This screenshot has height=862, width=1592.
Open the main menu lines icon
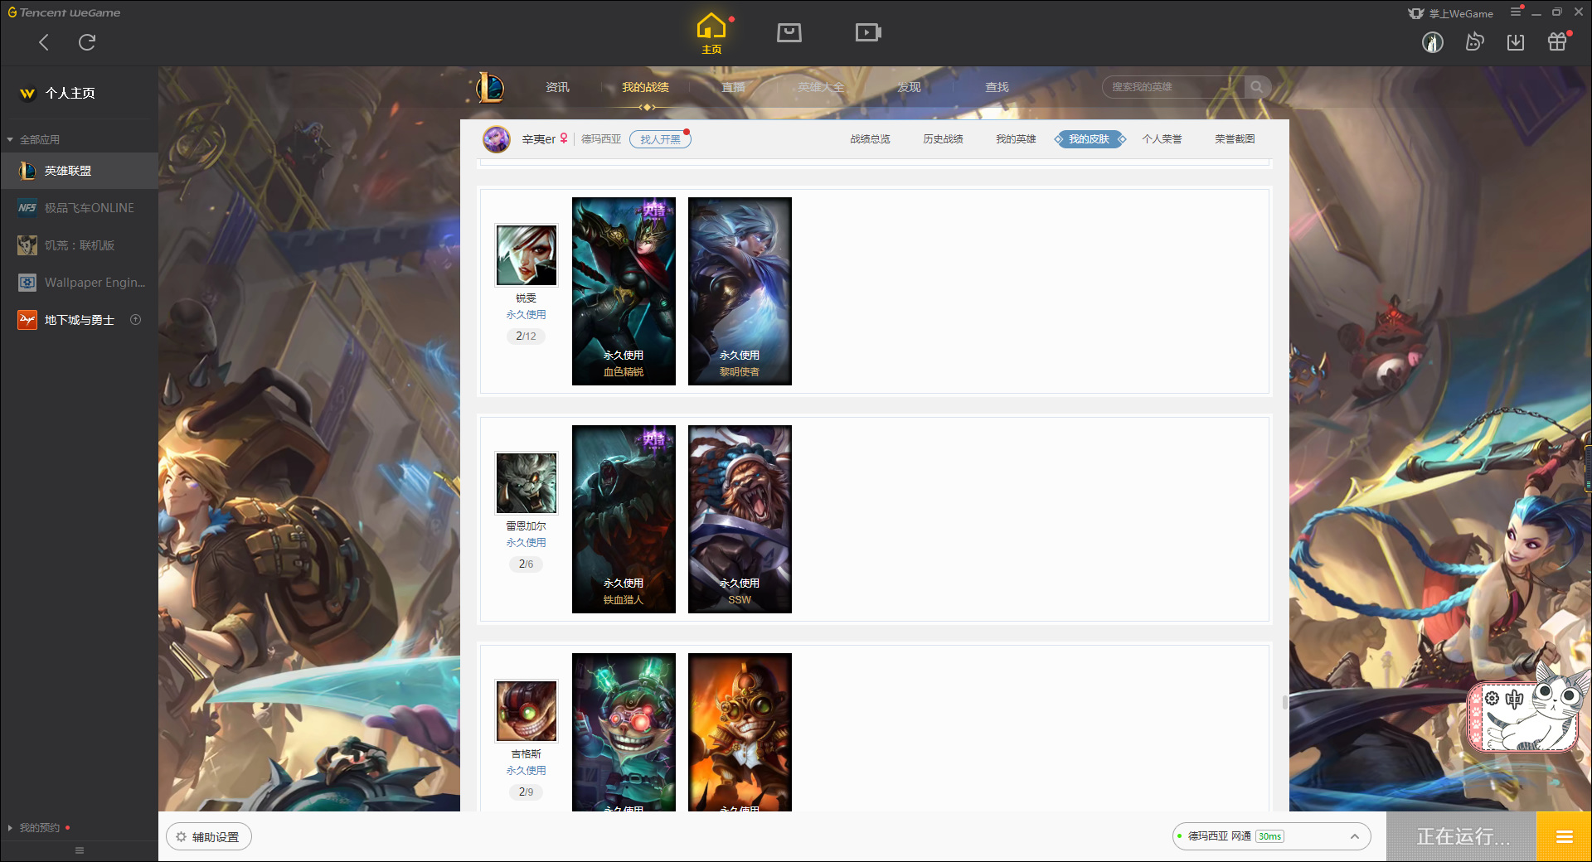coord(1516,12)
